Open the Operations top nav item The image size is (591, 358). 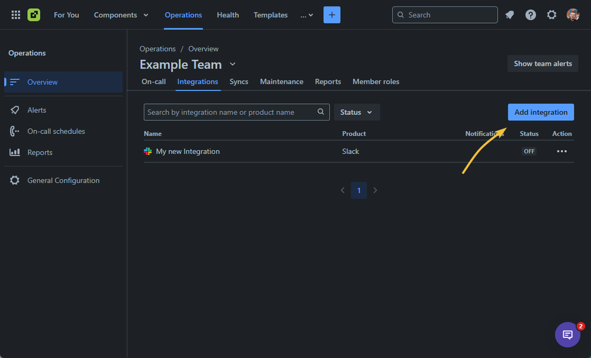coord(183,15)
